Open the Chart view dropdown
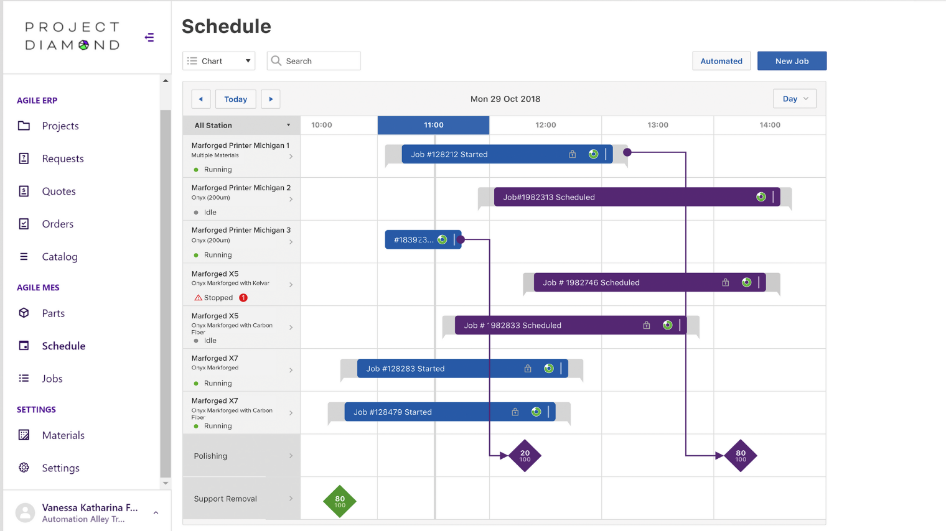 219,61
